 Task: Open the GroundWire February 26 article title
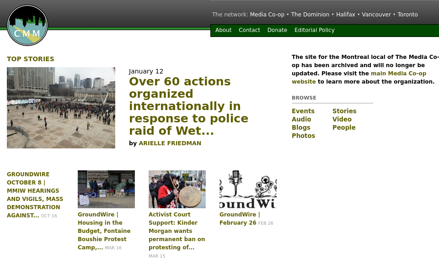(x=240, y=219)
